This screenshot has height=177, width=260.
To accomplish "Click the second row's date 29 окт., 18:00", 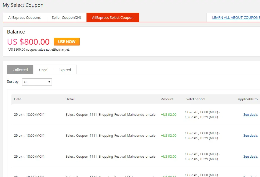I will (29, 136).
